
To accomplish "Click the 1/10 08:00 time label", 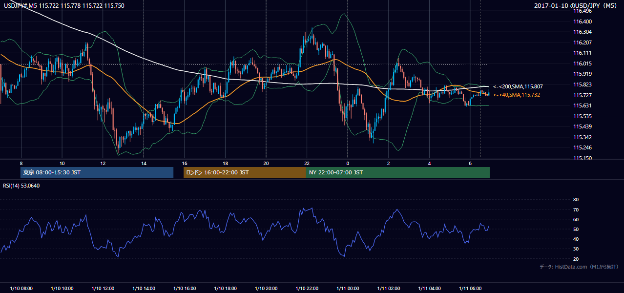I will point(21,289).
